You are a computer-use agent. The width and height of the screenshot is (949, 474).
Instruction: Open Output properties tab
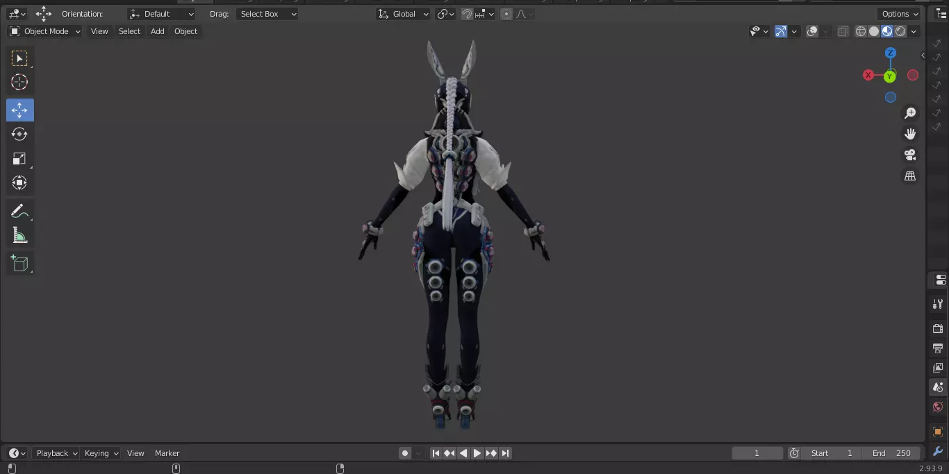(938, 348)
